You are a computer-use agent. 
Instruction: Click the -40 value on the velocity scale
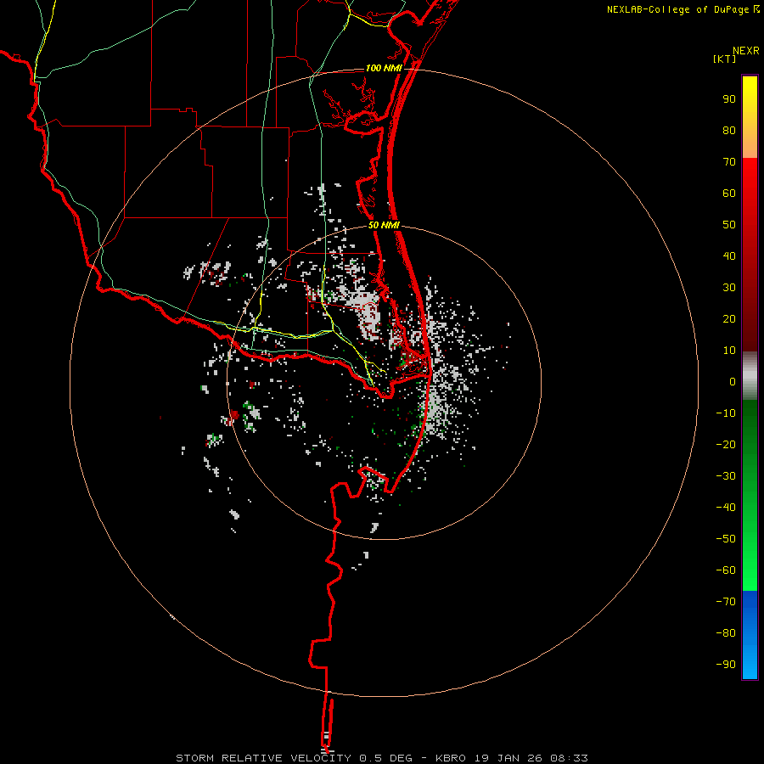pos(726,508)
